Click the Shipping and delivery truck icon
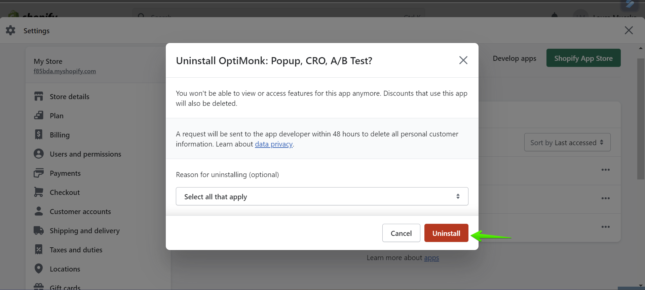 [x=39, y=230]
